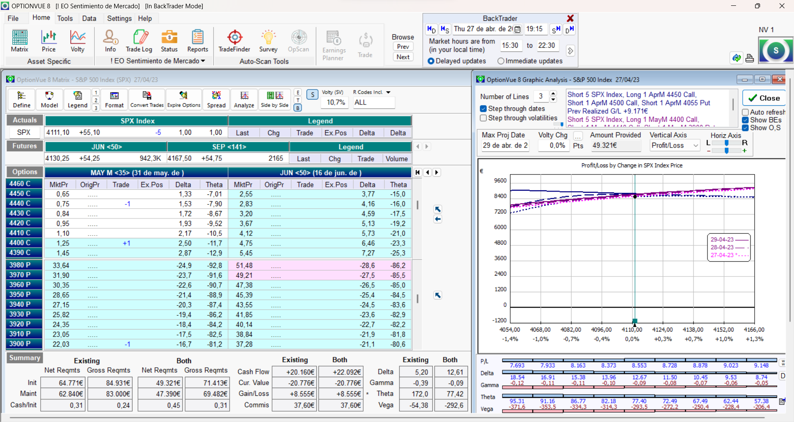Screen dimensions: 794x422
Task: Click the Options section label
Action: coord(25,172)
